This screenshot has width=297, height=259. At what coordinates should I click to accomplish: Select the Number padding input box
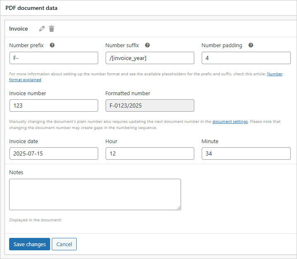click(x=246, y=58)
